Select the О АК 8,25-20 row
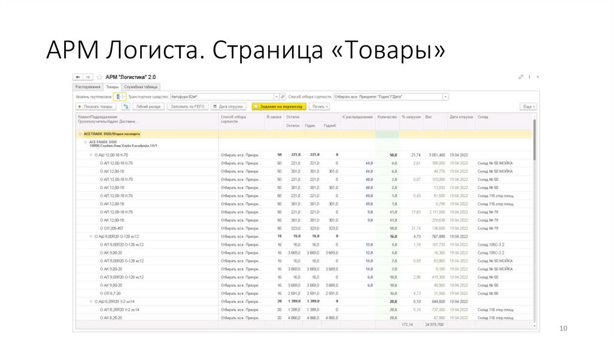The width and height of the screenshot is (613, 343). 304,318
